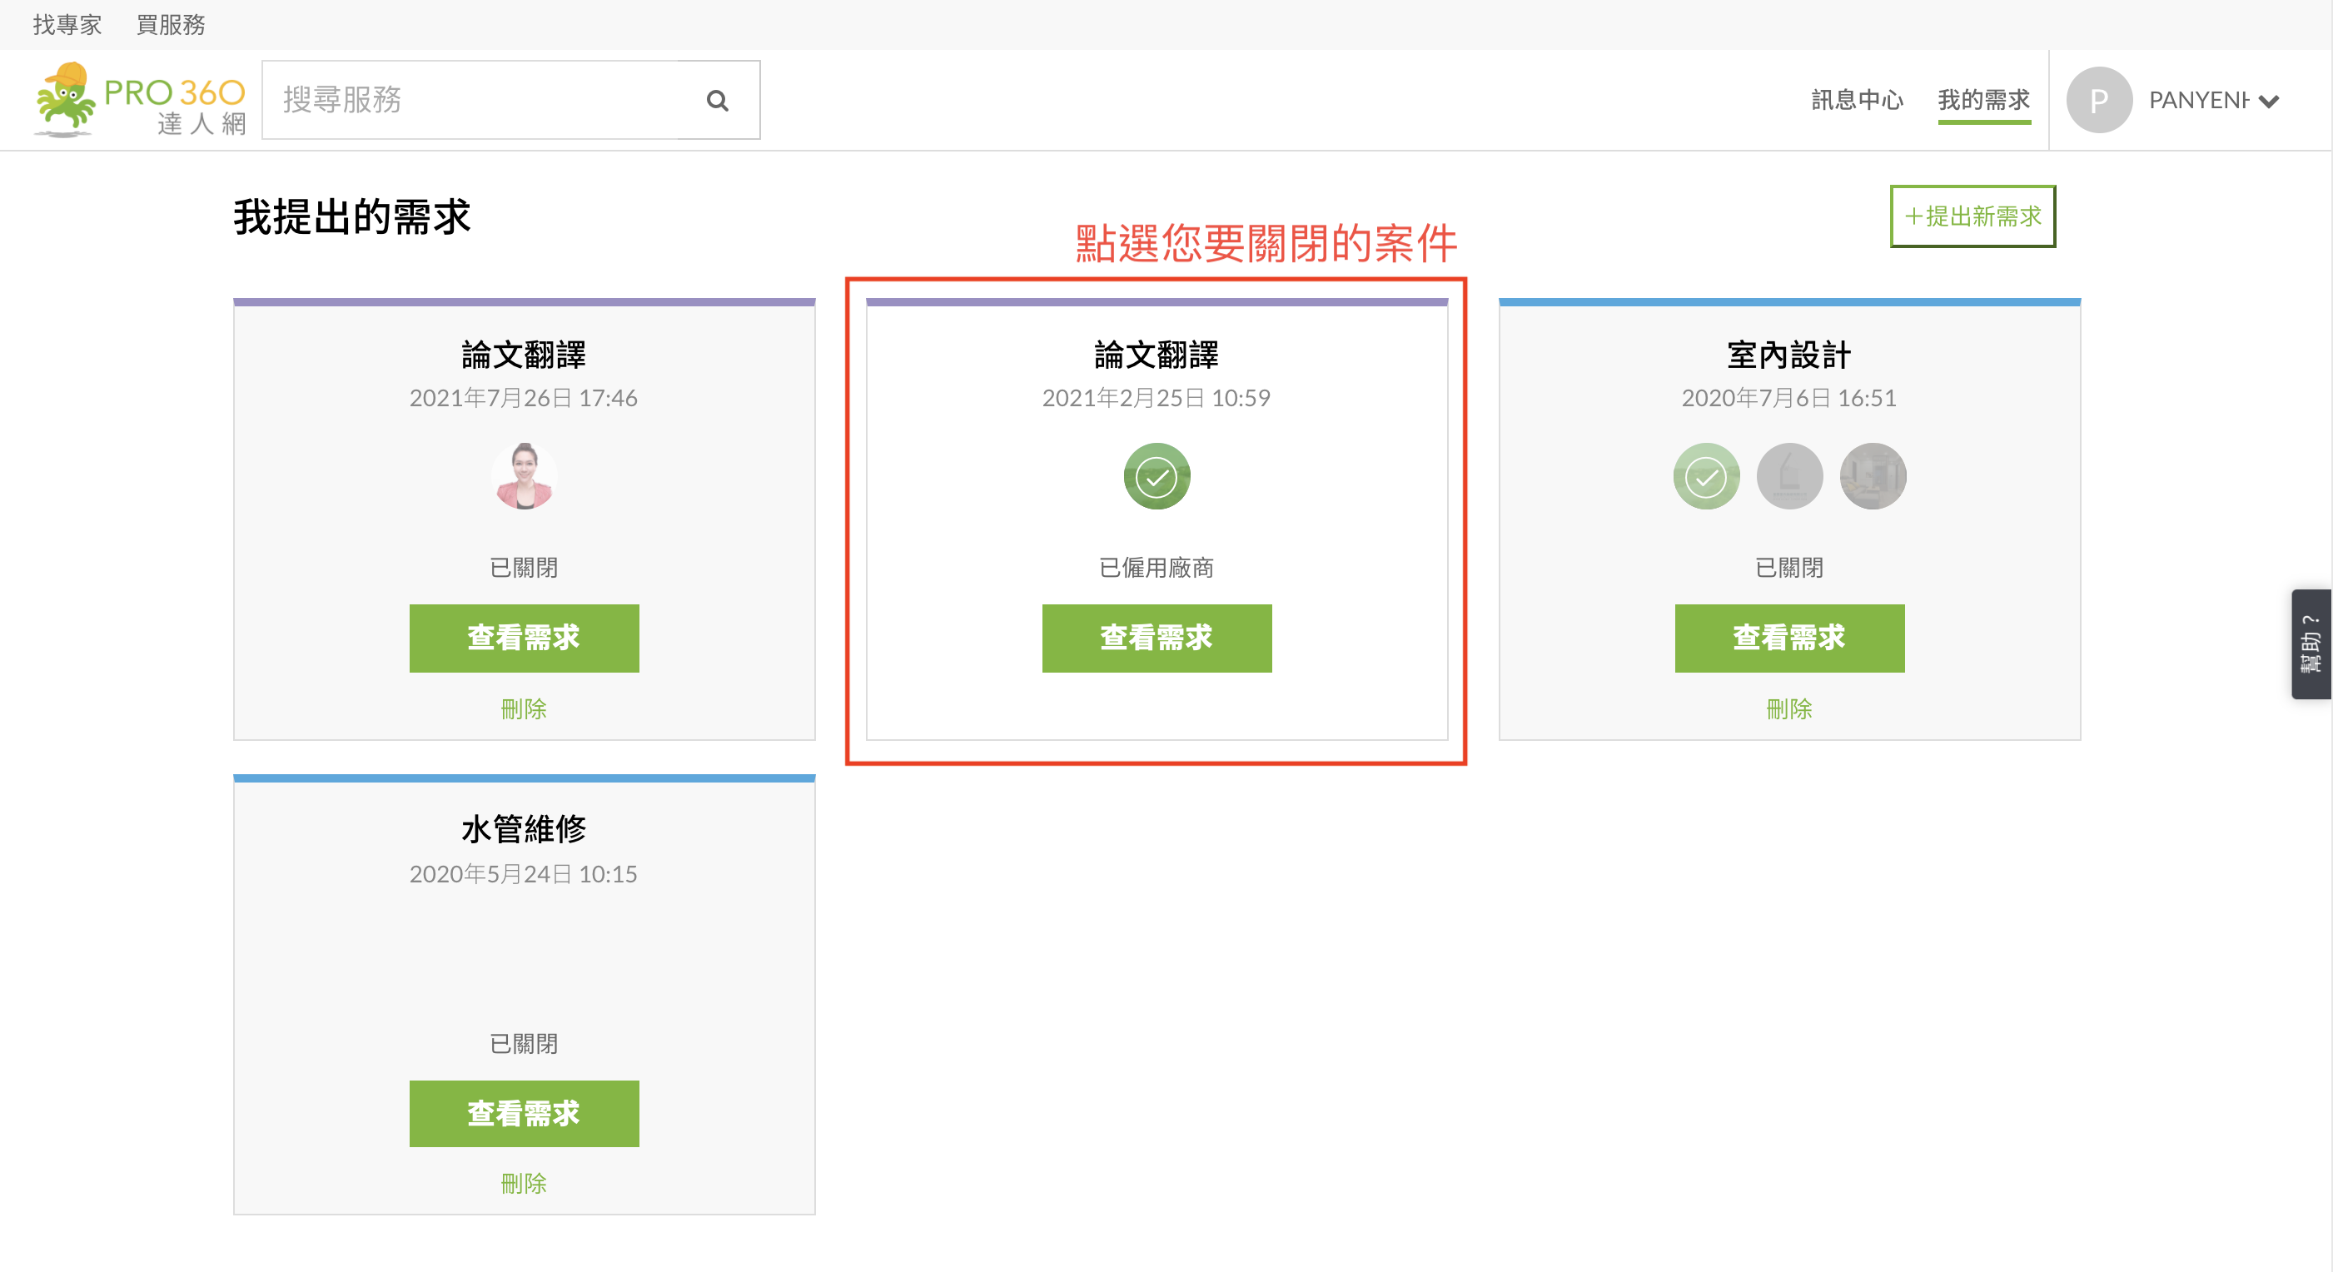Select 找專家 in top bar
The width and height of the screenshot is (2333, 1272).
click(x=67, y=24)
